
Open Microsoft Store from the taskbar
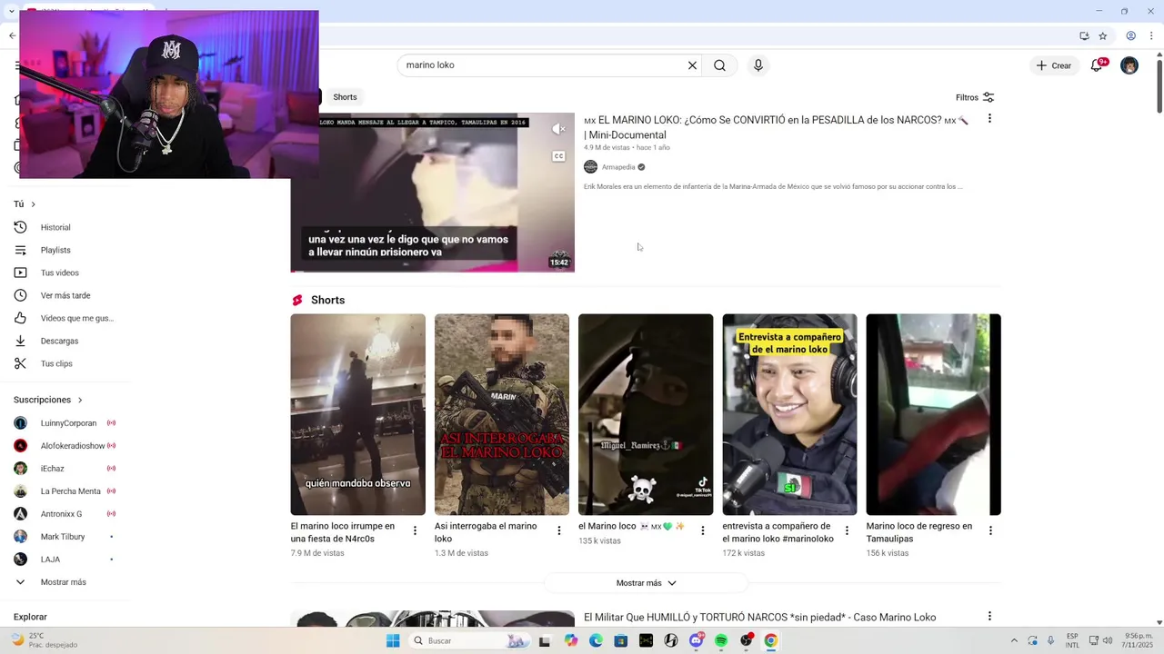coord(621,640)
